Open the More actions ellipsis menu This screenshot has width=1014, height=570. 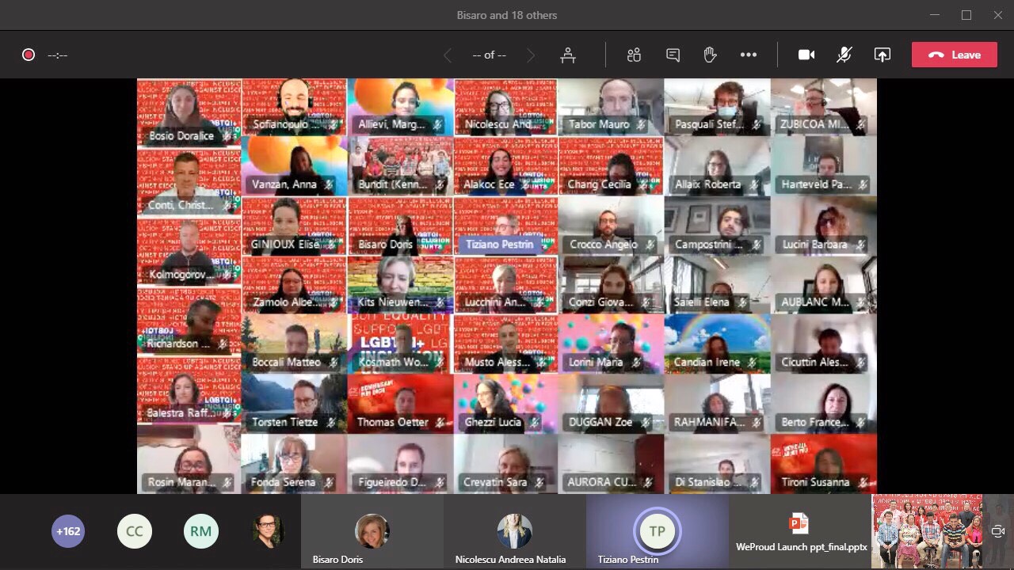point(749,55)
